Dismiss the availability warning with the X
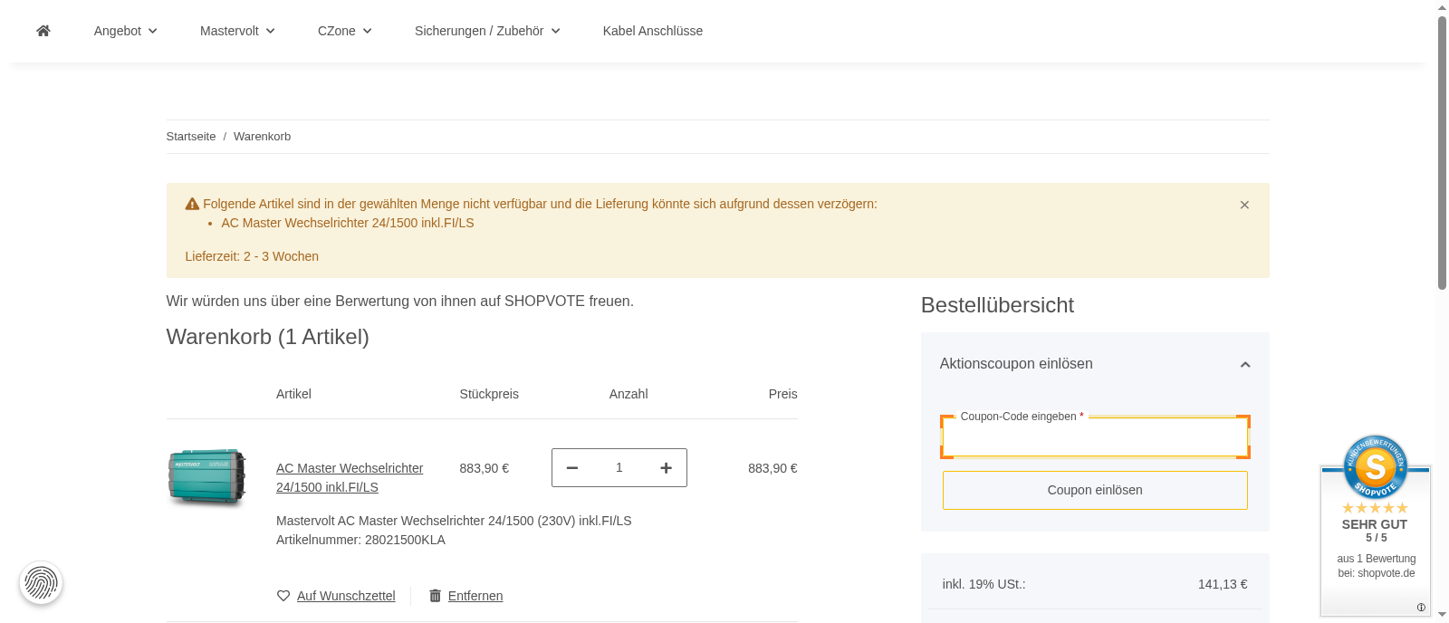The image size is (1449, 623). (x=1244, y=205)
